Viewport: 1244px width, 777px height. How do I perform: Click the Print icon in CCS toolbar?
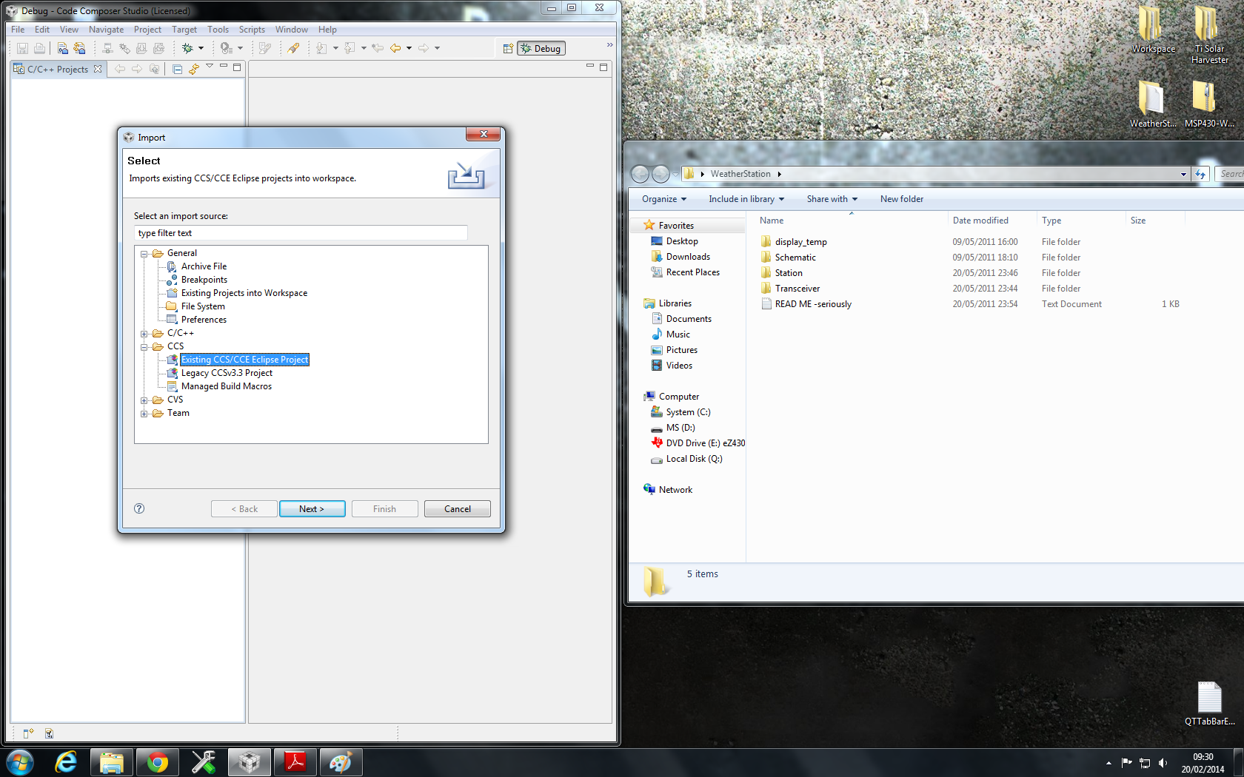pos(40,48)
